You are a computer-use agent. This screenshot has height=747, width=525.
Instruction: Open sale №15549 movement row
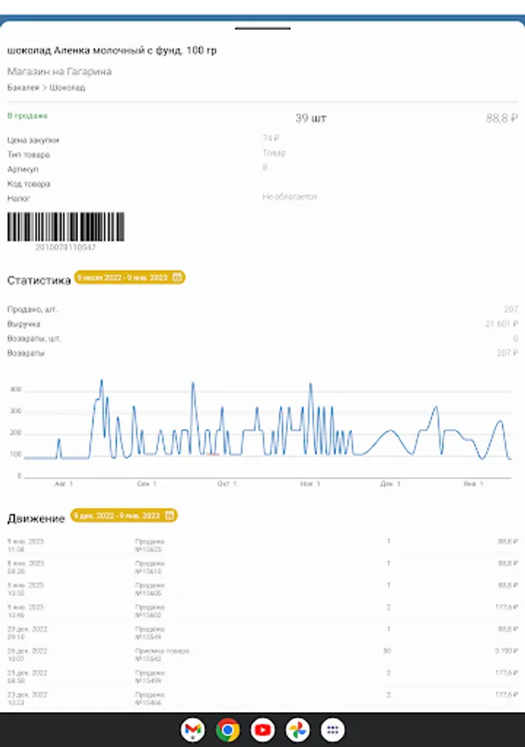click(x=263, y=633)
